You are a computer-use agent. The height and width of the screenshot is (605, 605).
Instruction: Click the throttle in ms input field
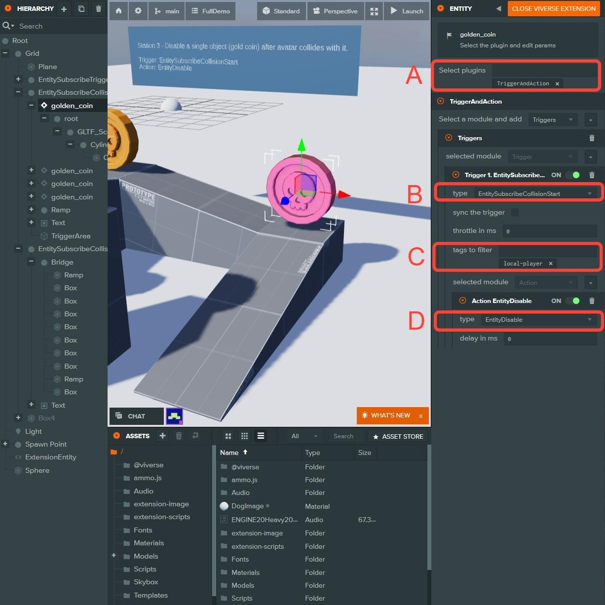[549, 231]
